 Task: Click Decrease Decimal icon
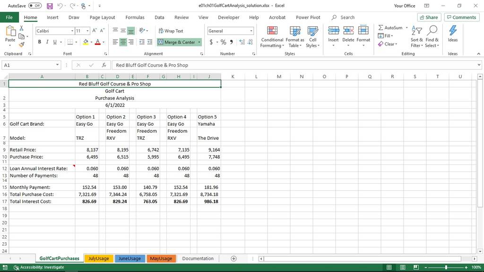(x=250, y=42)
